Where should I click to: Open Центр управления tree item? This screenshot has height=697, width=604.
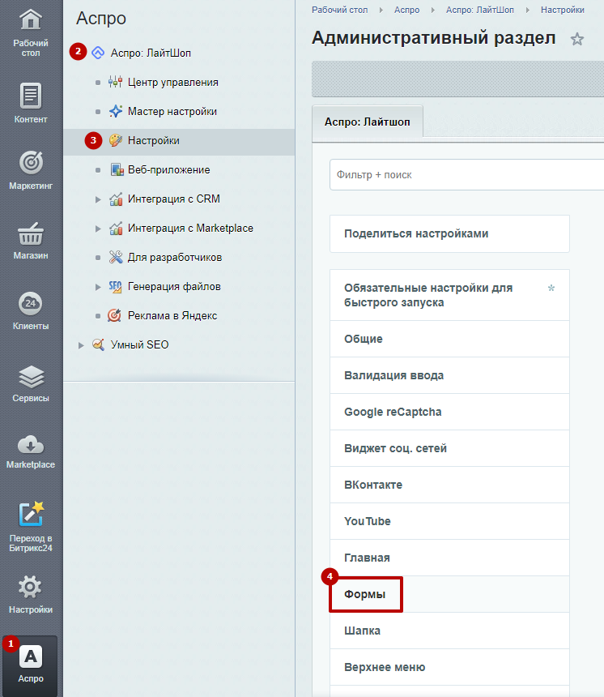pyautogui.click(x=173, y=82)
